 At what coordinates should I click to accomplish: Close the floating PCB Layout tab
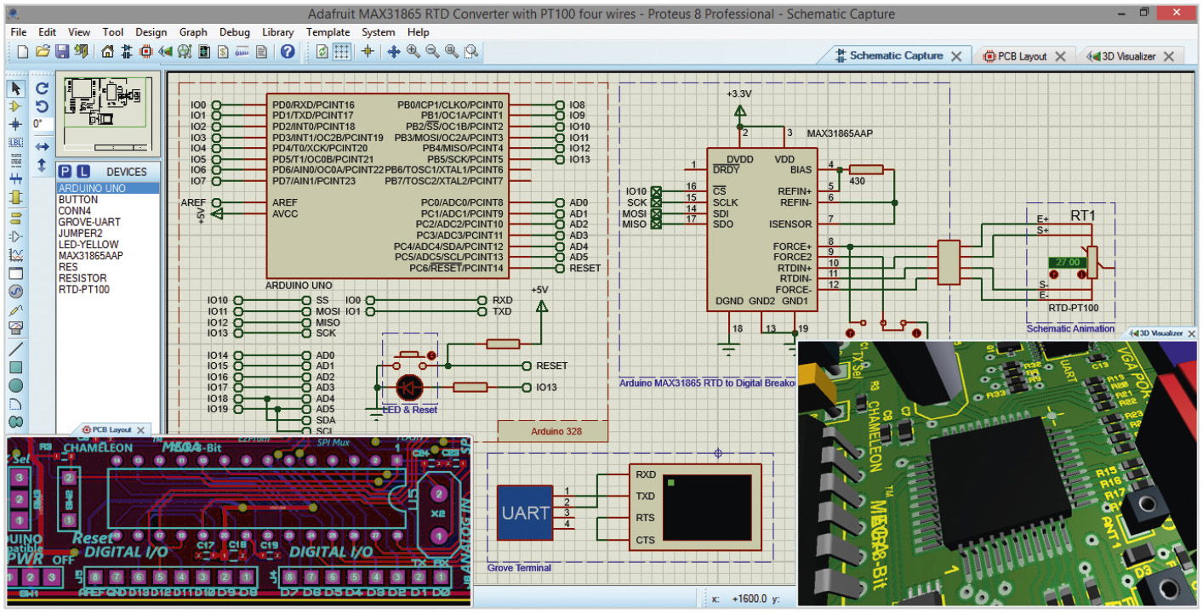tap(141, 430)
